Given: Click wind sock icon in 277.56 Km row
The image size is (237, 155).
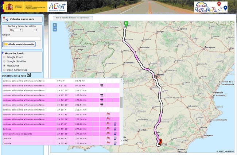Looking at the screenshot, I should click(x=108, y=138).
